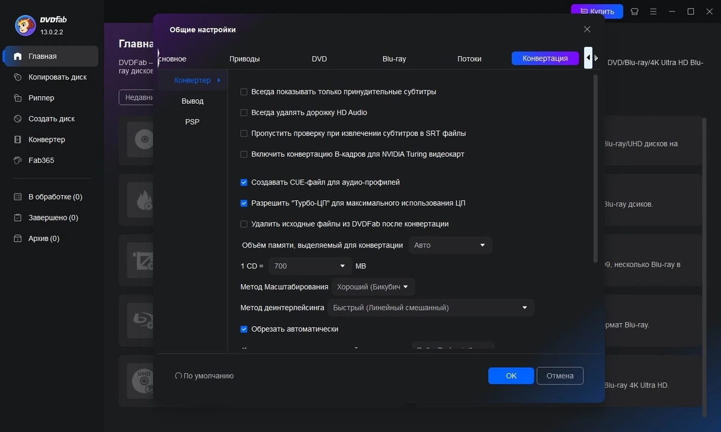
Task: Click the shirt icon next to Купить
Action: point(634,11)
